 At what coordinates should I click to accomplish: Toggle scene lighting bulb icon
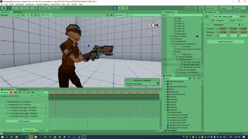click(x=28, y=15)
